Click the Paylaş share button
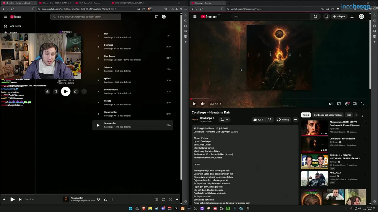Screen dimensions: 378x212 click(x=283, y=120)
